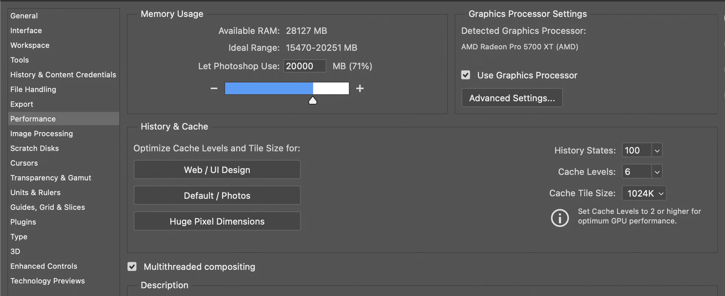Switch to the Scratch Disks category
This screenshot has height=296, width=725.
coord(35,148)
